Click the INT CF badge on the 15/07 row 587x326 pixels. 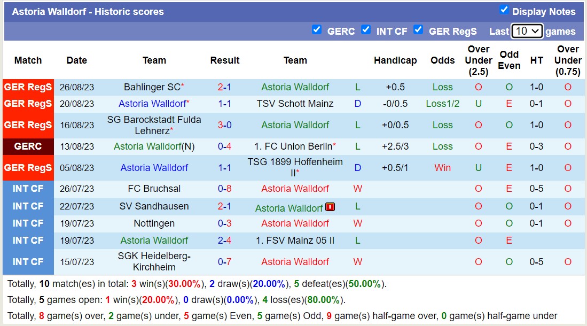click(27, 262)
